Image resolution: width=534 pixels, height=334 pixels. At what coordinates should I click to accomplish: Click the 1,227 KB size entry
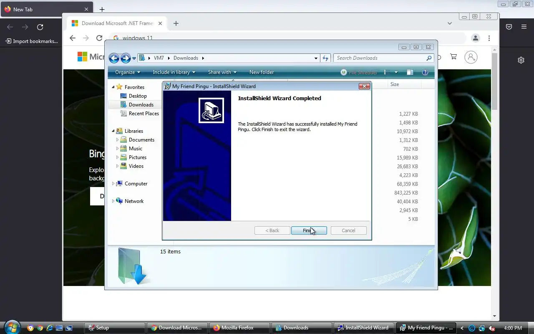click(x=408, y=114)
